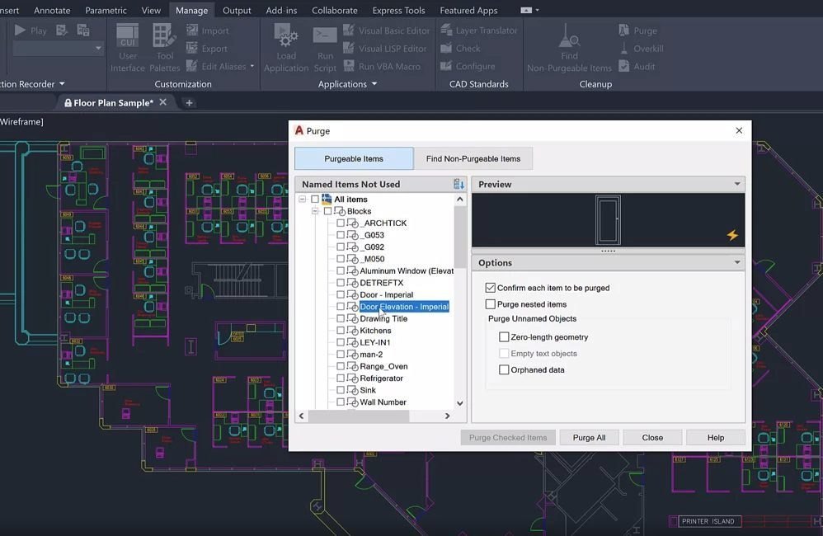The width and height of the screenshot is (823, 536).
Task: Open the Visual LISP Editor
Action: 386,48
